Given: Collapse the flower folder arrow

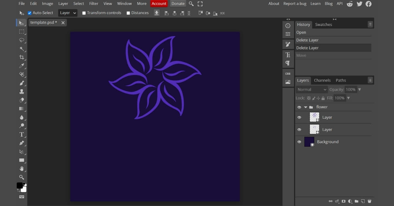Looking at the screenshot, I should click(305, 107).
